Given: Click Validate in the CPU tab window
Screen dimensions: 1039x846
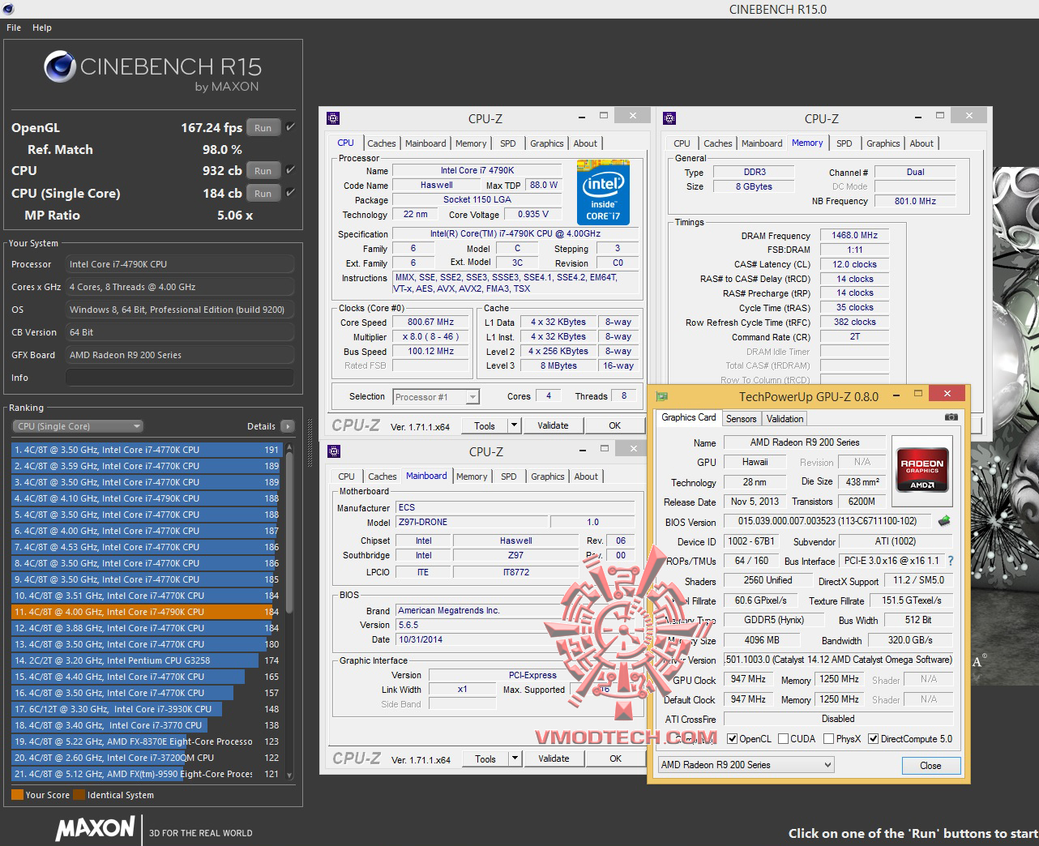Looking at the screenshot, I should (554, 425).
